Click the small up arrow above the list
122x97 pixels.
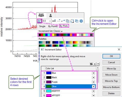click(x=95, y=64)
